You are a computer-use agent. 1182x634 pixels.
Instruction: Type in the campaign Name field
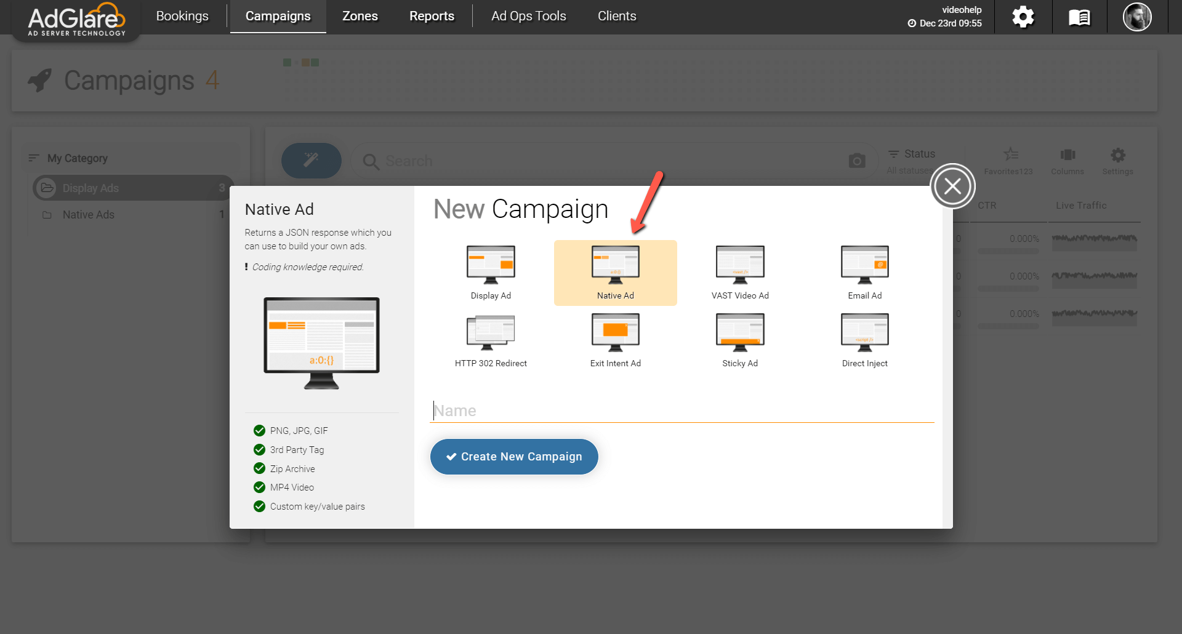(x=681, y=411)
